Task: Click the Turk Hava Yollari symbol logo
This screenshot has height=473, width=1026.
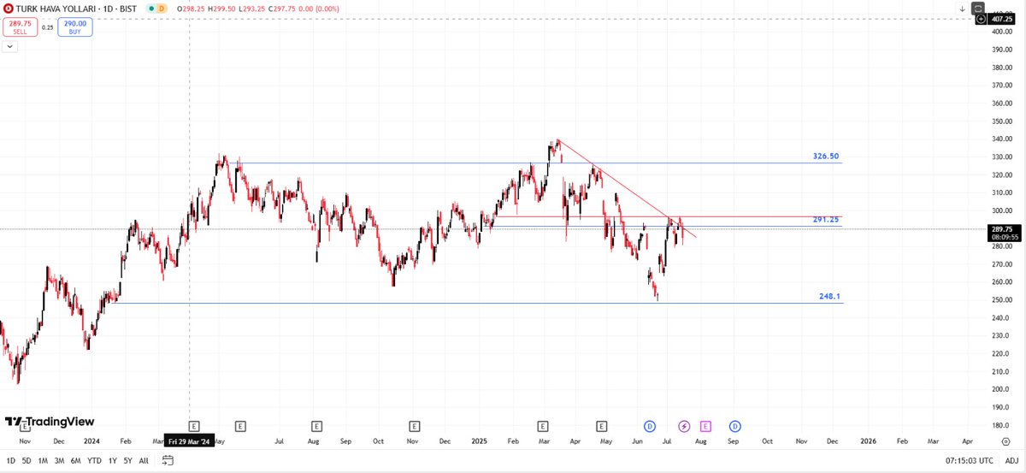Action: click(9, 9)
